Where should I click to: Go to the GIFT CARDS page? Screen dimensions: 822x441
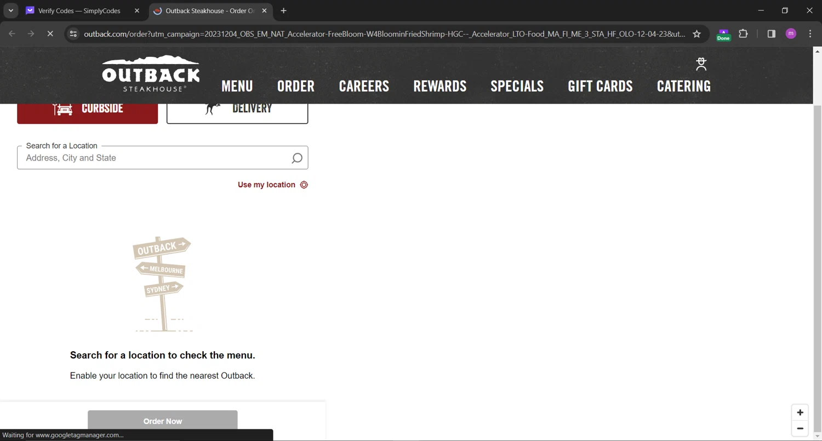(x=600, y=86)
